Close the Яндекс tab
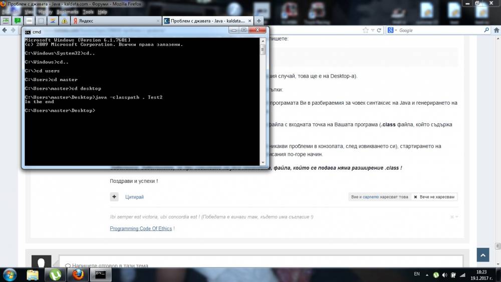Image resolution: width=501 pixels, height=282 pixels. (158, 21)
